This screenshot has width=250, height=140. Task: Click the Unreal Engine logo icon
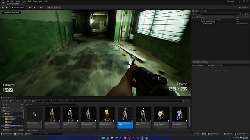coord(3,3)
